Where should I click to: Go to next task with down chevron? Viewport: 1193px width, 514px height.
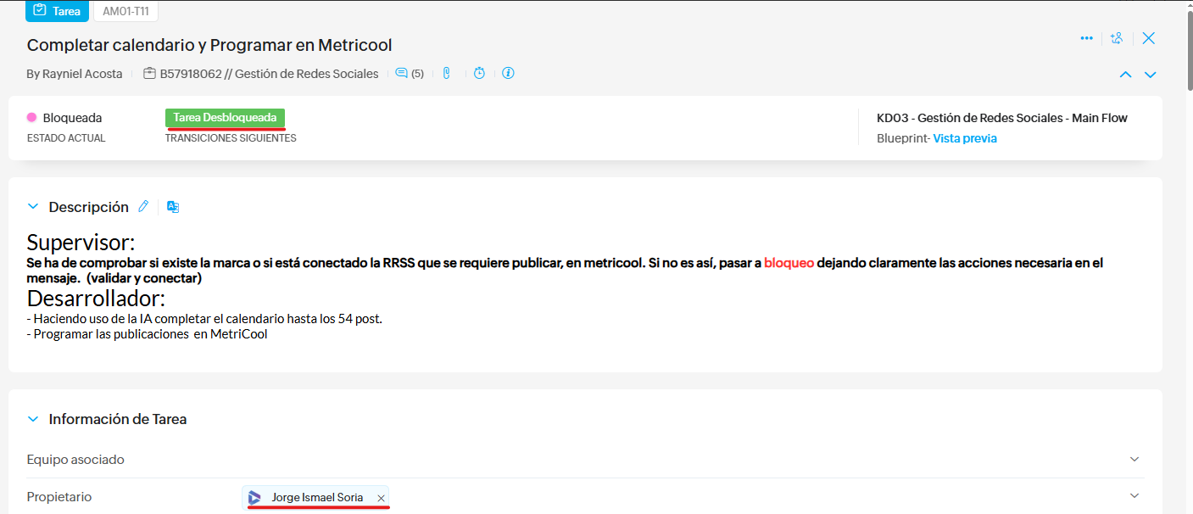(1151, 75)
